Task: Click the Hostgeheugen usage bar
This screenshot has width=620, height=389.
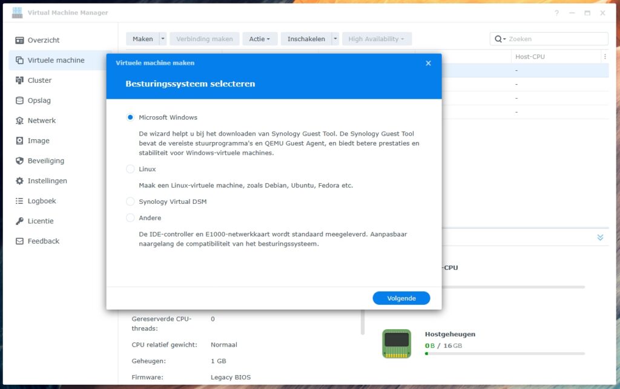Action: pyautogui.click(x=504, y=353)
